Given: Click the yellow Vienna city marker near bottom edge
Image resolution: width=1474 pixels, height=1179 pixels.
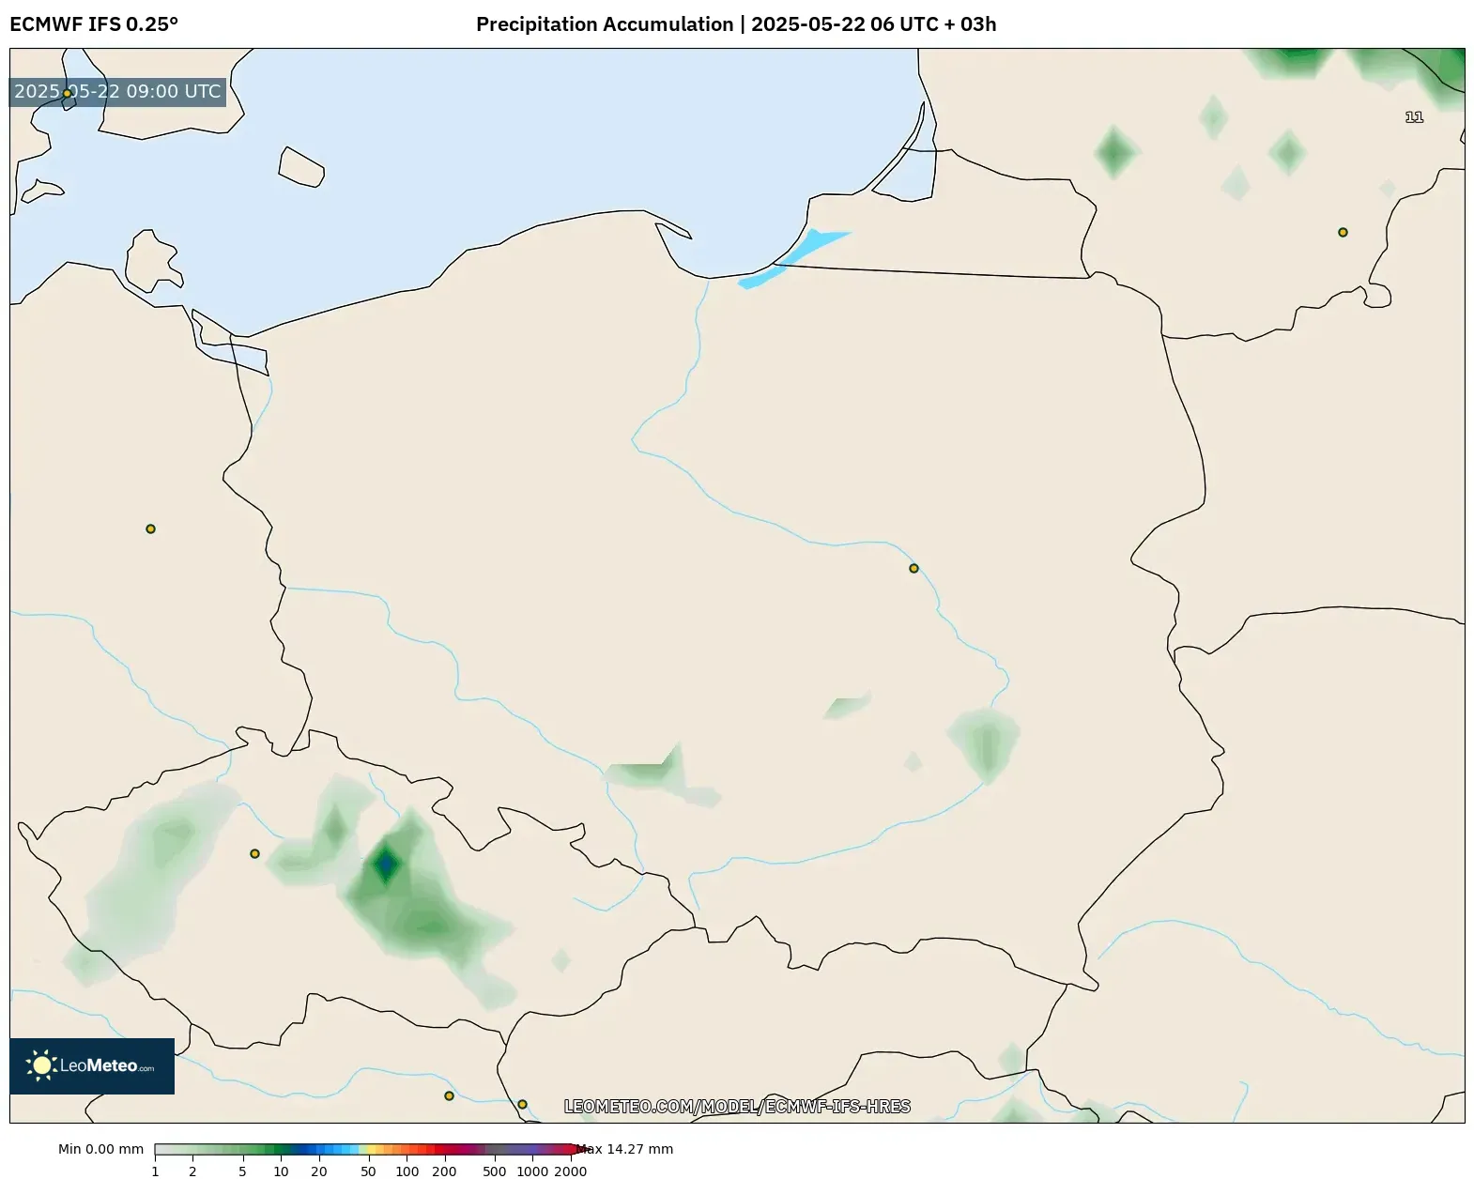Looking at the screenshot, I should [449, 1095].
